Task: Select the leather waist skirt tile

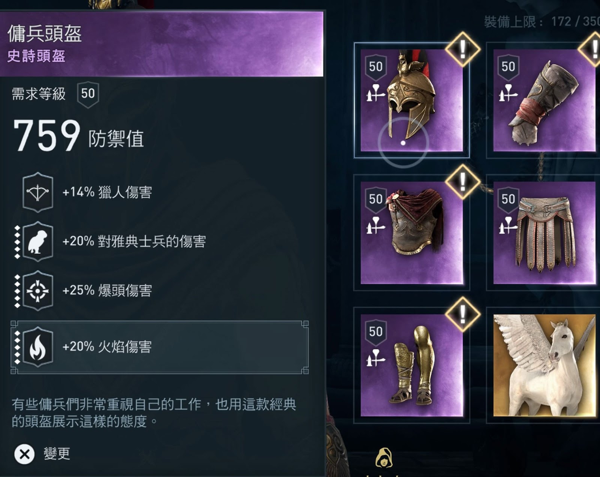Action: tap(544, 233)
